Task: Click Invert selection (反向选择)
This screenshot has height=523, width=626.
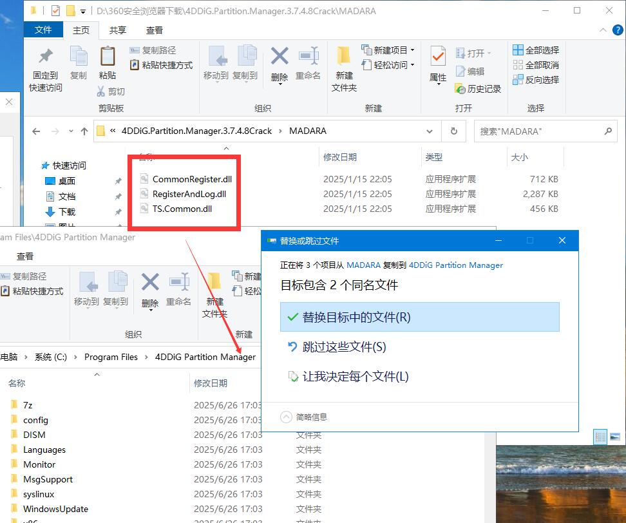Action: pos(536,80)
